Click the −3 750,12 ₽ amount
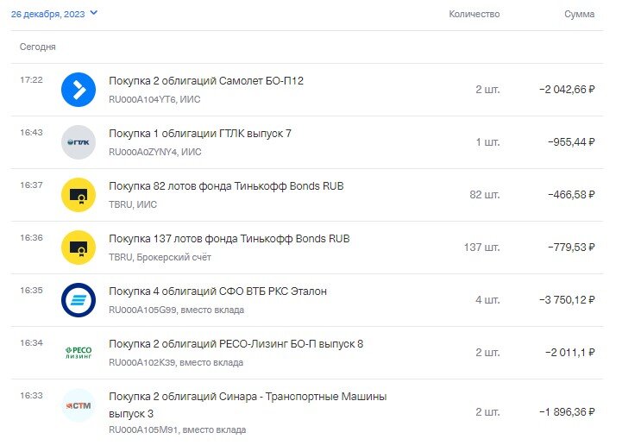The width and height of the screenshot is (641, 445). pyautogui.click(x=567, y=300)
